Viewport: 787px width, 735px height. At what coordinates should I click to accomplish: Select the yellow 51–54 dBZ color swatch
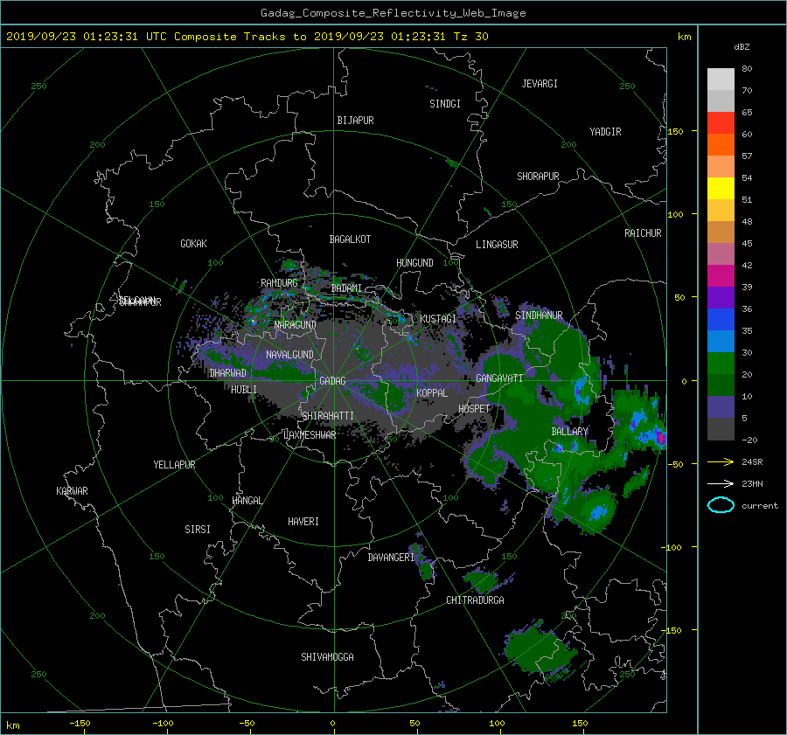click(721, 189)
